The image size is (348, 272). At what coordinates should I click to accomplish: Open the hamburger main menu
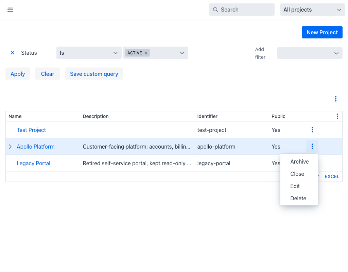click(x=10, y=10)
